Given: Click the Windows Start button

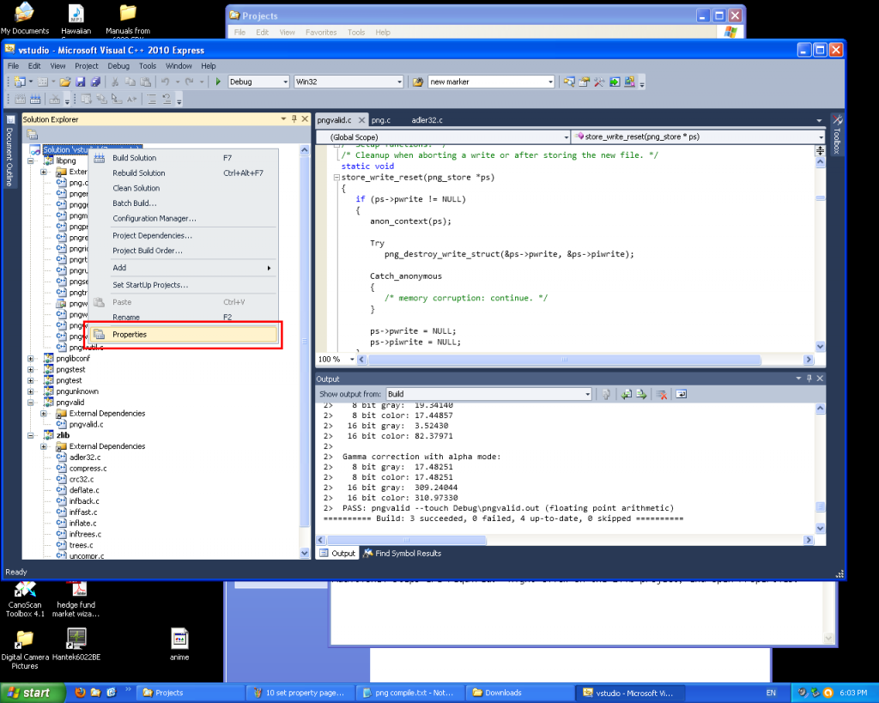Looking at the screenshot, I should tap(33, 693).
